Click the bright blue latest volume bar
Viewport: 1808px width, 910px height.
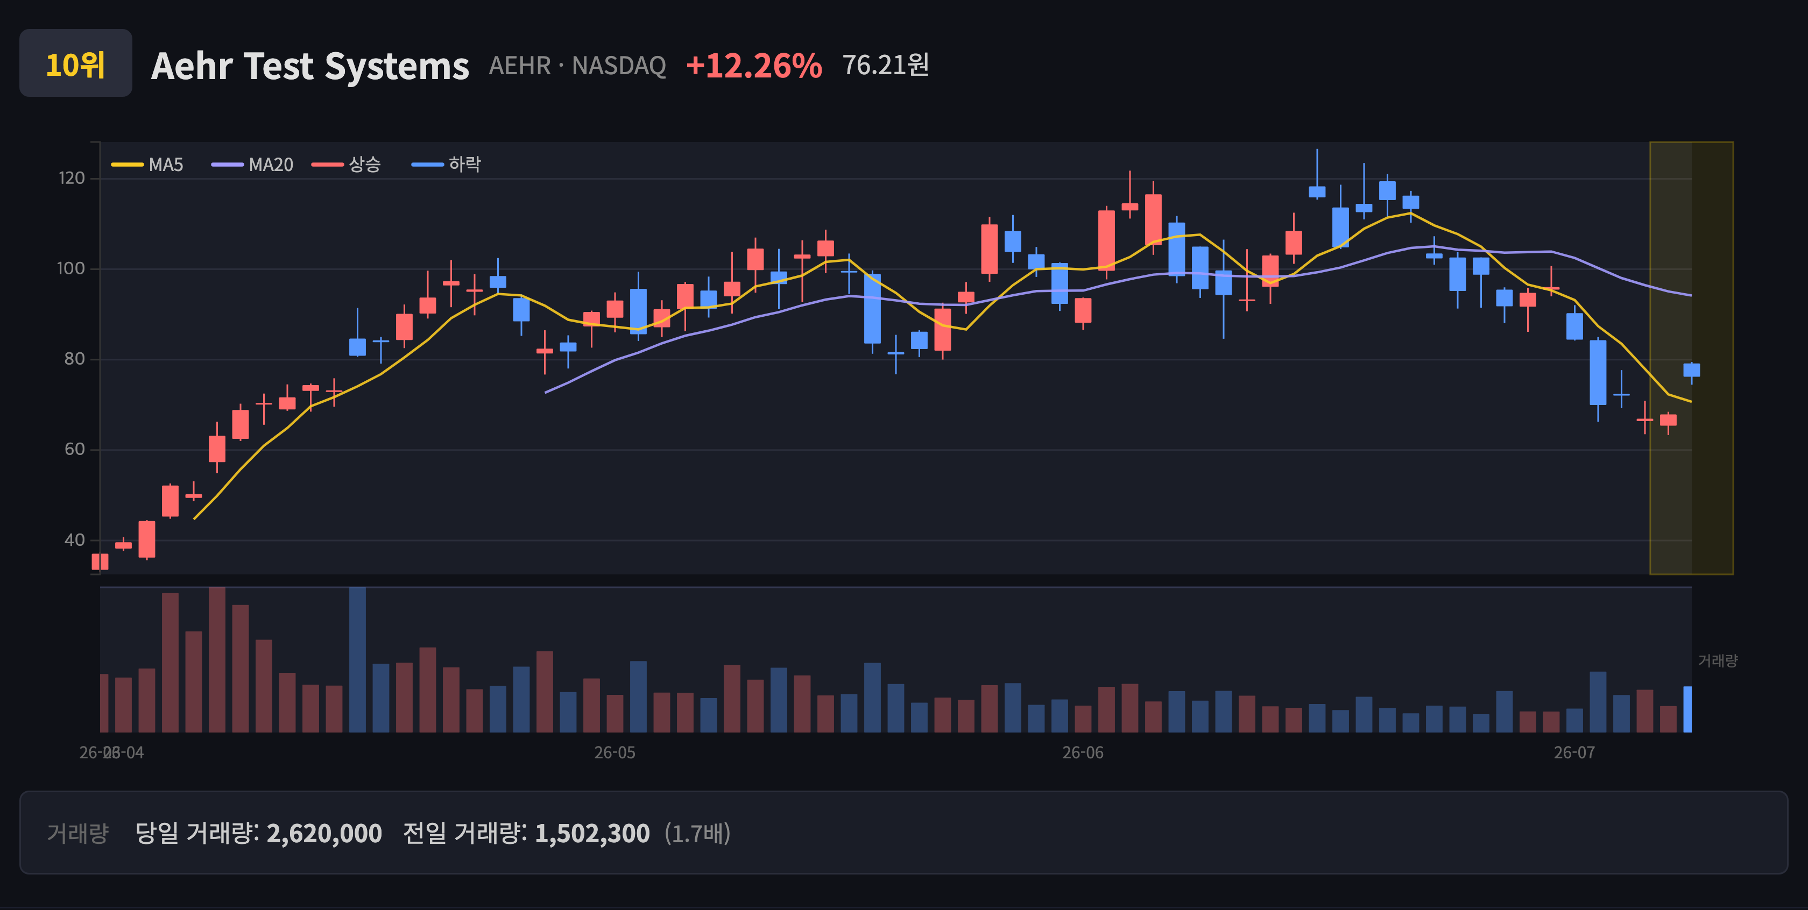[x=1687, y=709]
